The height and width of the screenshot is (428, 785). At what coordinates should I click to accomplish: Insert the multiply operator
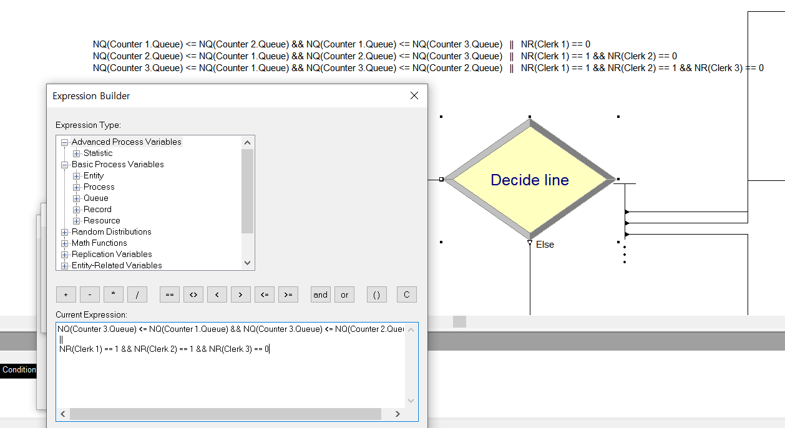[x=113, y=294]
